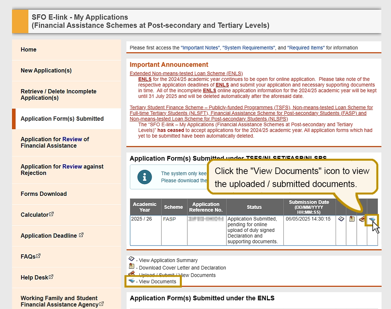Select Application Form(s) Submitted in sidebar
Screen dimensions: 391x309
click(62, 119)
